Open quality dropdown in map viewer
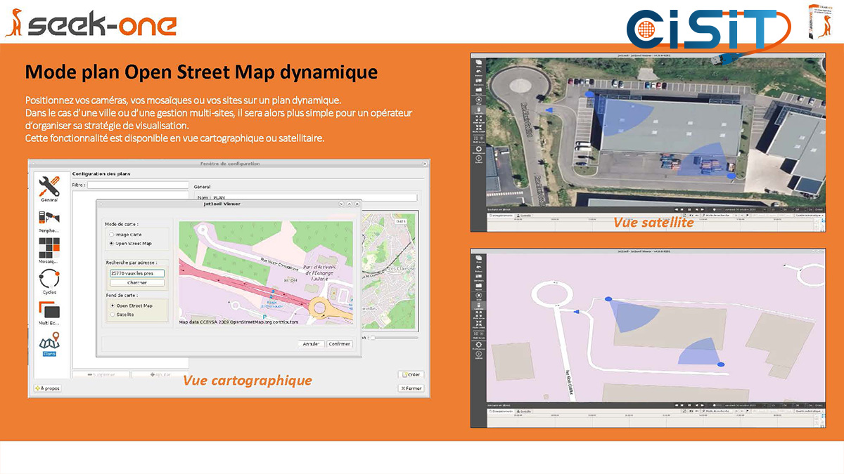Screen dimensions: 844x474 coord(809,411)
